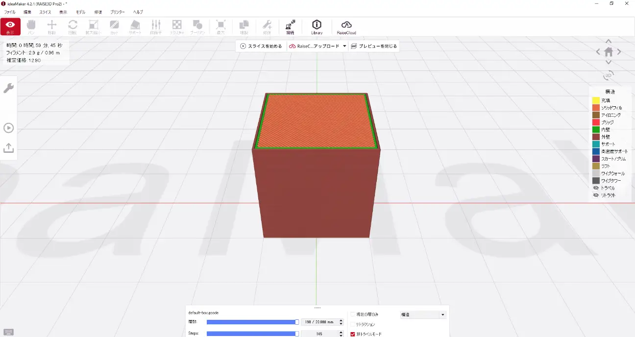Show トラベル paths via eye icon
635x337 pixels.
[x=596, y=188]
